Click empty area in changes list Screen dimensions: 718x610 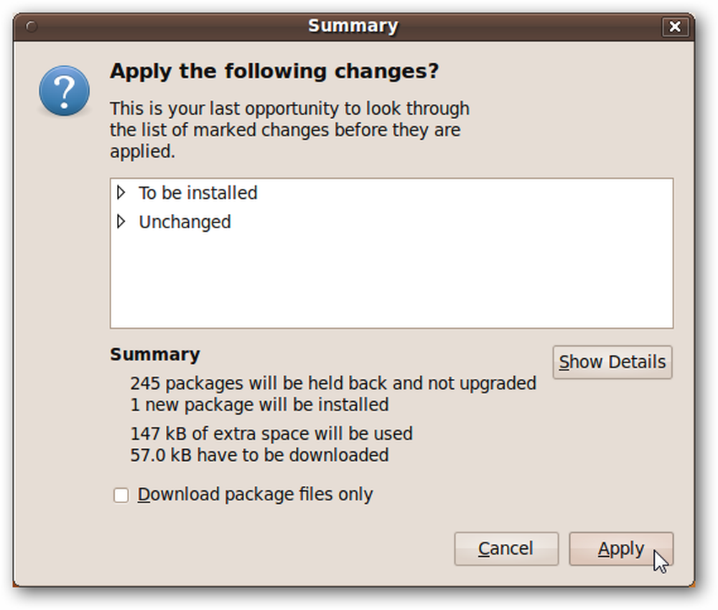pyautogui.click(x=391, y=279)
